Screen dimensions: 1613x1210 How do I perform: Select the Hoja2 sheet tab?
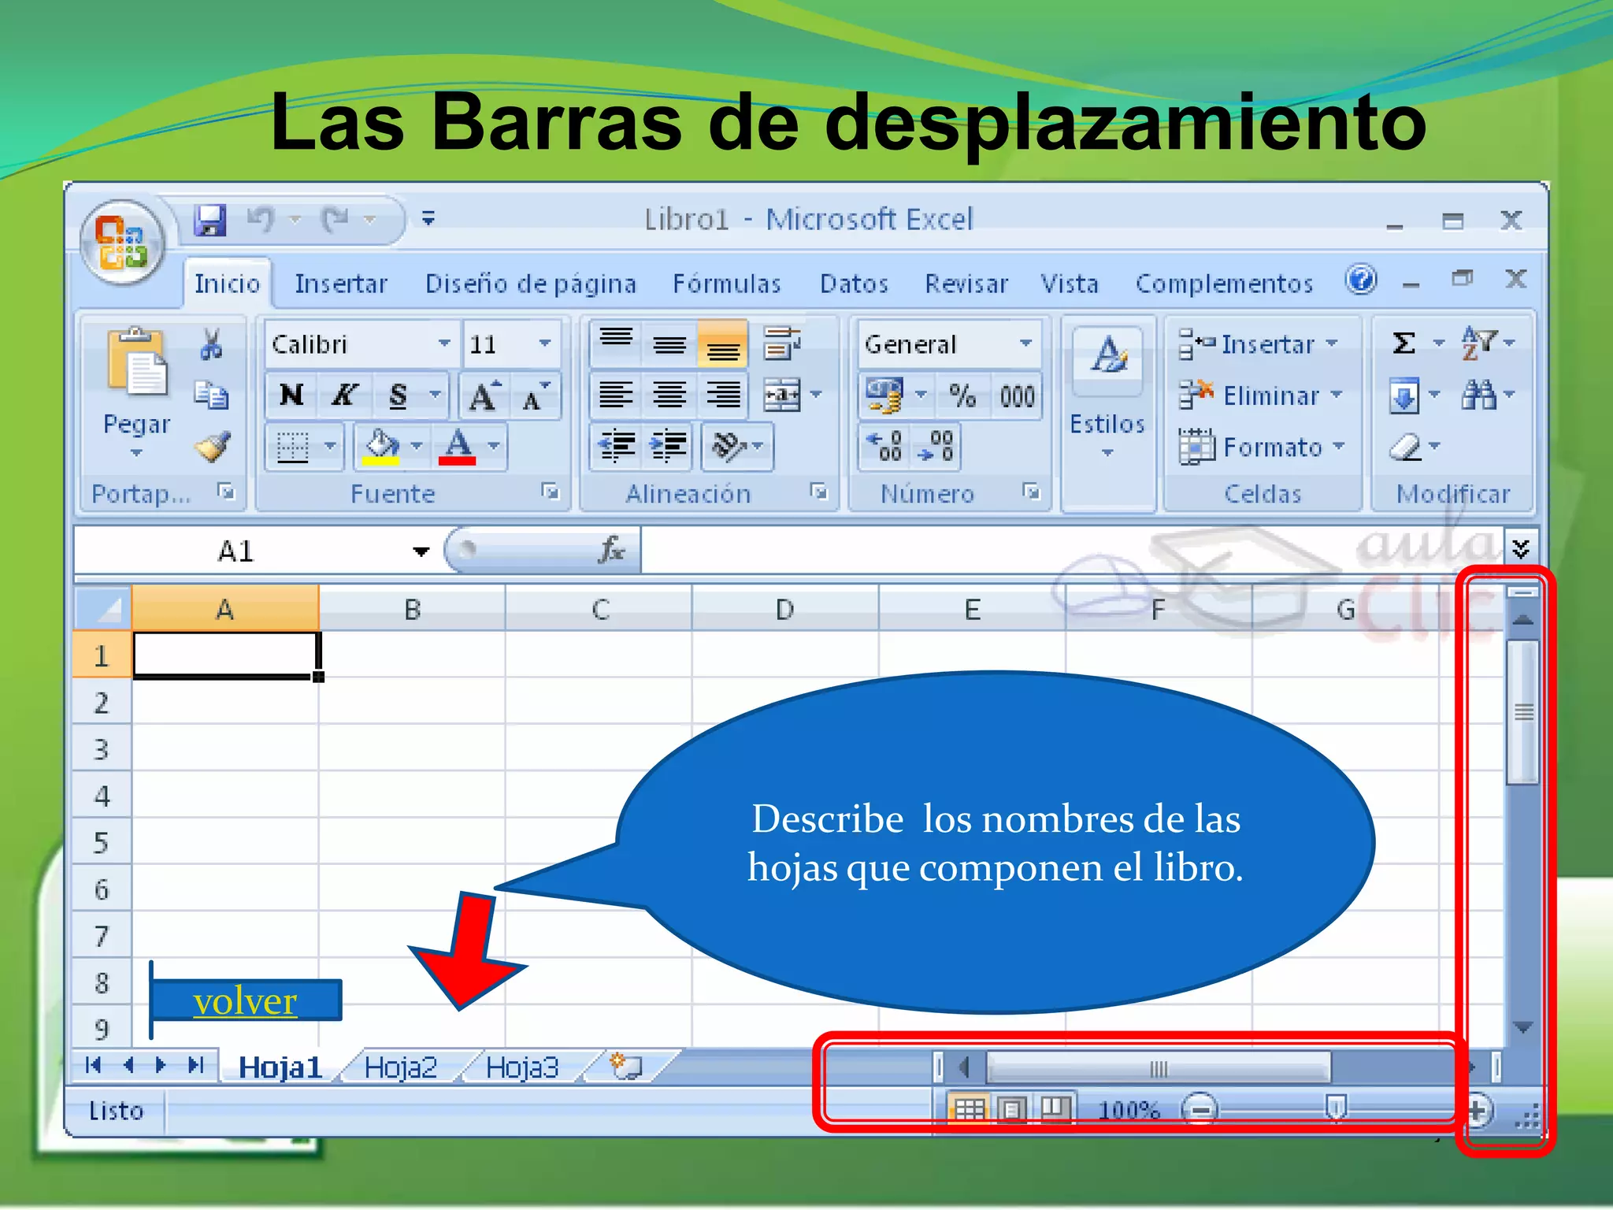(x=401, y=1067)
